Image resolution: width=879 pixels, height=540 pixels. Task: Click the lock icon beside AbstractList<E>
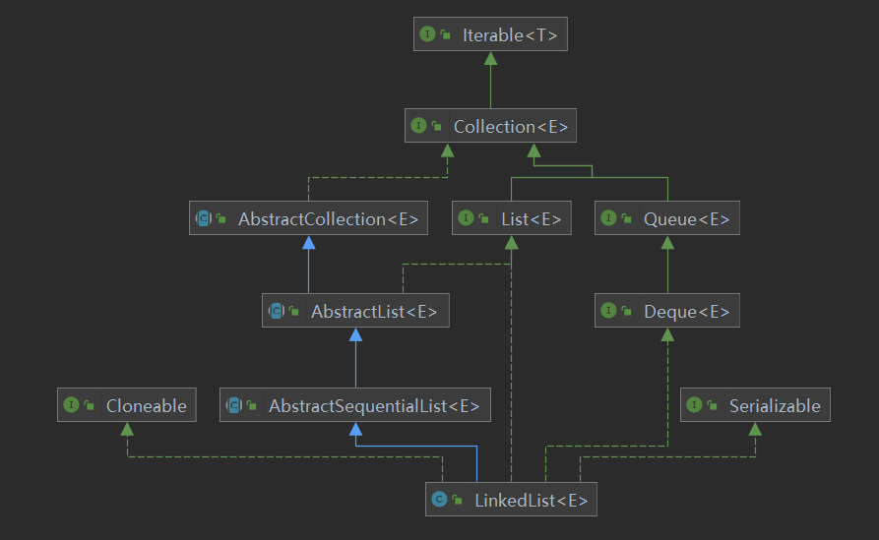pyautogui.click(x=294, y=311)
